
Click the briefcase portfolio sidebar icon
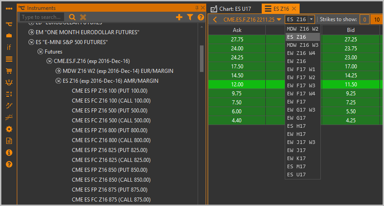coord(9,36)
